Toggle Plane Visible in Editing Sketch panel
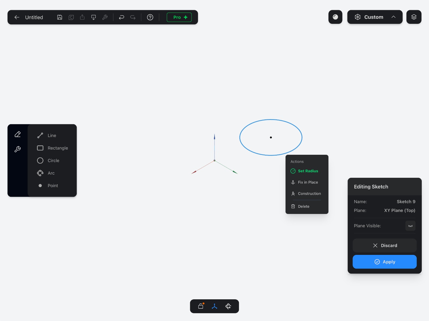The image size is (429, 321). pyautogui.click(x=410, y=226)
